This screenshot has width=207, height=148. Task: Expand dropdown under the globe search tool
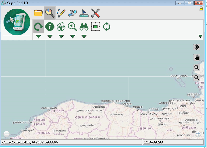click(x=61, y=36)
